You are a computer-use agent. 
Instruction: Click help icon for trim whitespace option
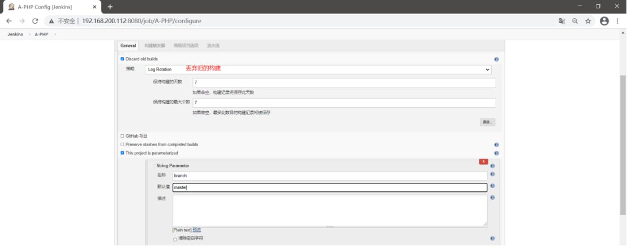[492, 239]
